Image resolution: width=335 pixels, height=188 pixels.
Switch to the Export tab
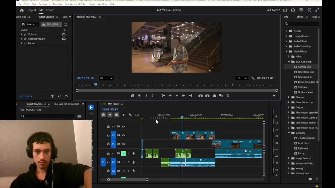50,10
